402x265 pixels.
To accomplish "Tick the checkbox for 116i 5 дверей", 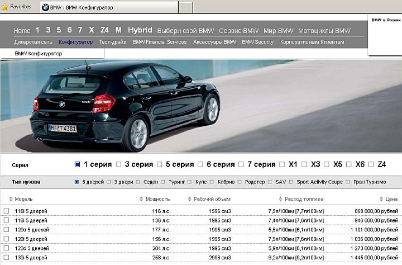I will coord(7,211).
